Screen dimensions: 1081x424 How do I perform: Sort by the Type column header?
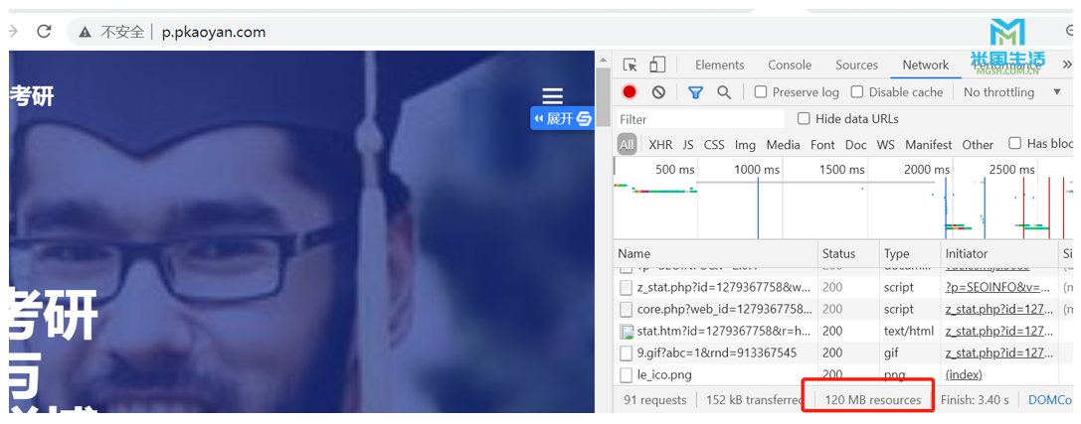(910, 253)
